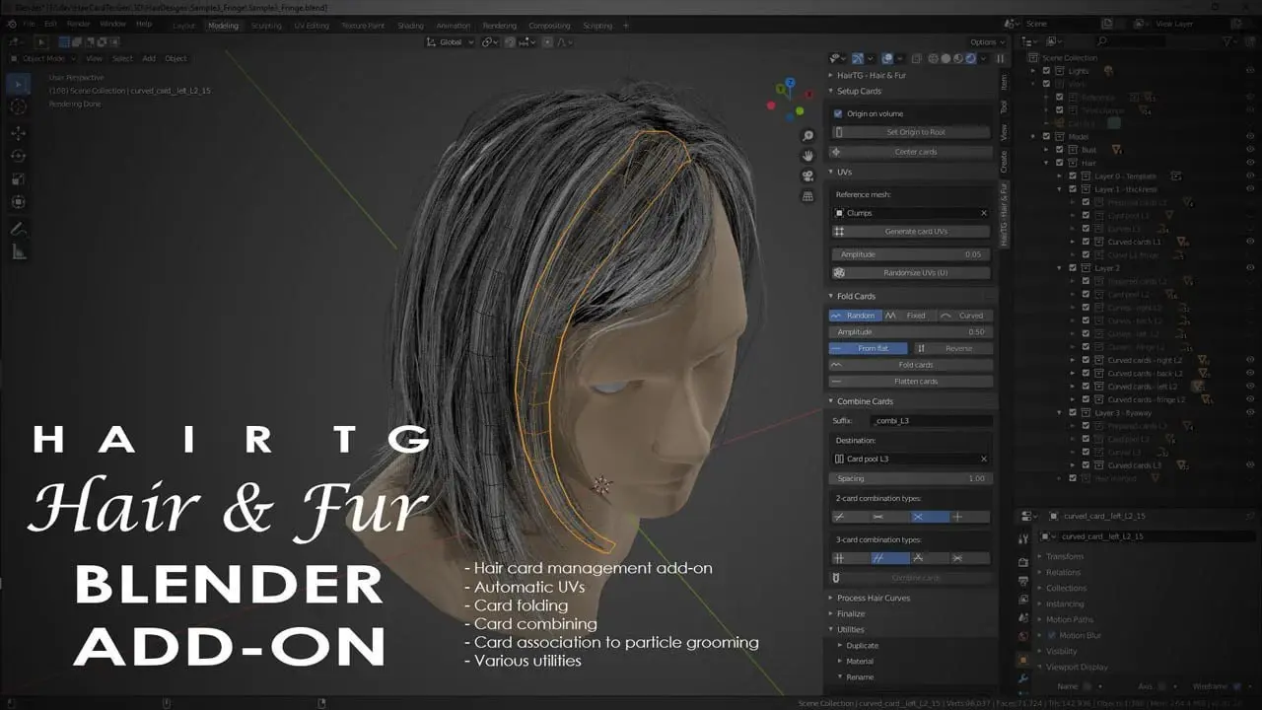Viewport: 1262px width, 710px height.
Task: Select the X-shaped 2-card combination type
Action: click(918, 517)
